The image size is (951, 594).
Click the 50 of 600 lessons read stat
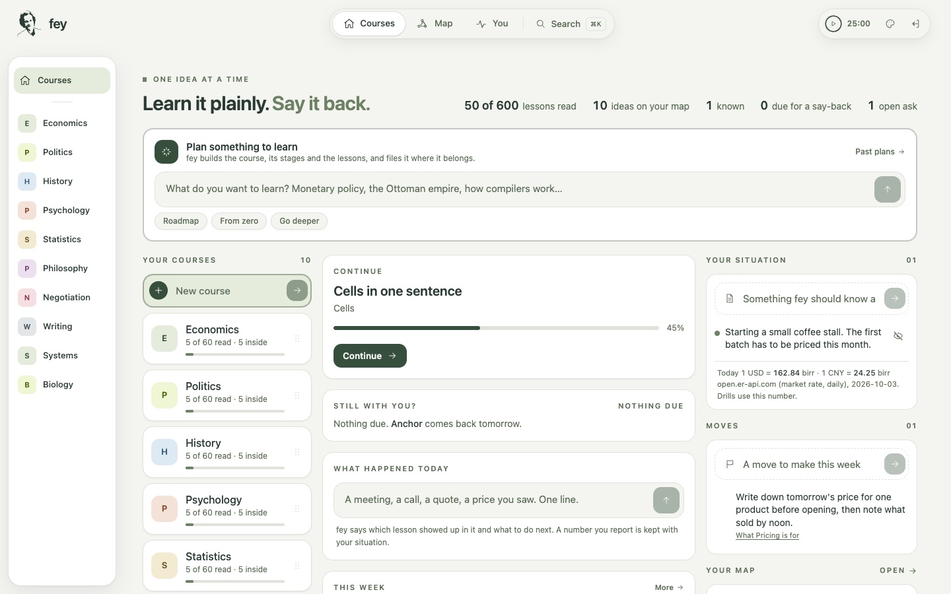click(x=520, y=106)
